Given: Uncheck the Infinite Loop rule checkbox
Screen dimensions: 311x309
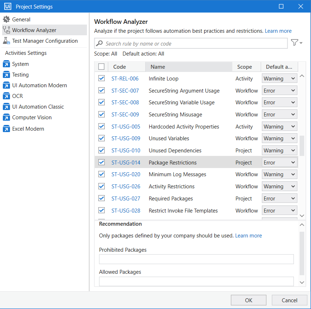Looking at the screenshot, I should point(102,78).
